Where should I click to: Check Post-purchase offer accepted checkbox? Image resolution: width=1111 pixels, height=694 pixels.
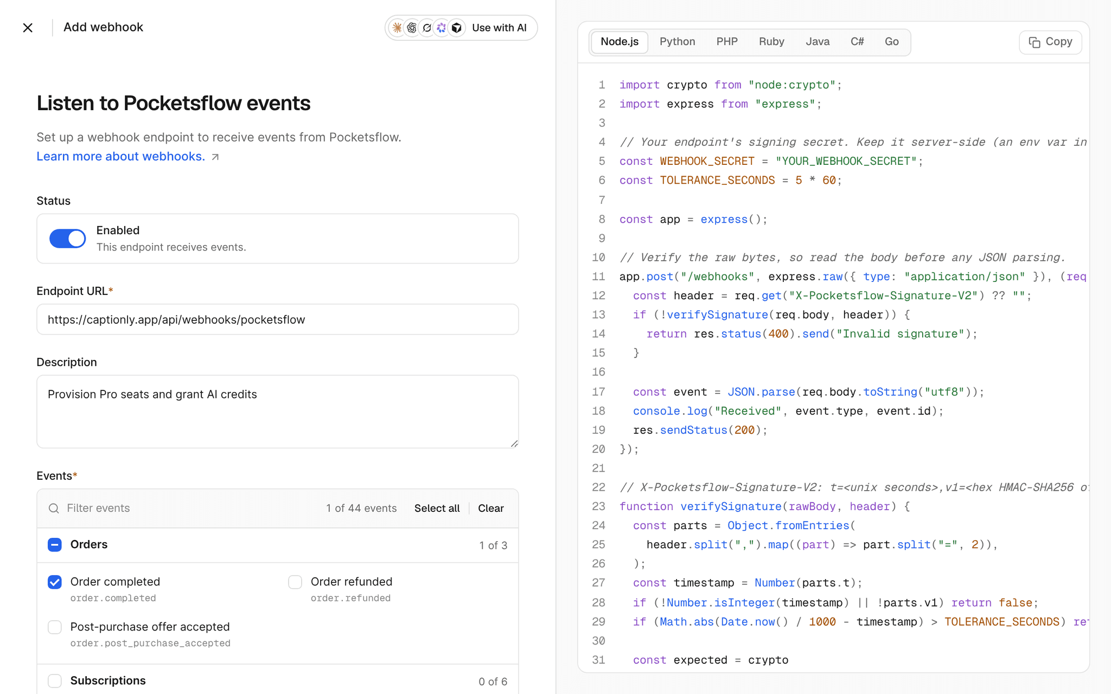(55, 627)
